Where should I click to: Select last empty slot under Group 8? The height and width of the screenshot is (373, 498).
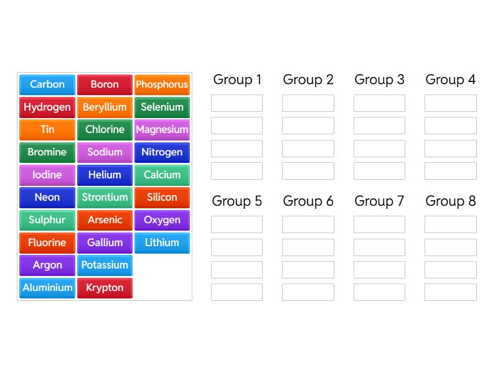pyautogui.click(x=451, y=292)
